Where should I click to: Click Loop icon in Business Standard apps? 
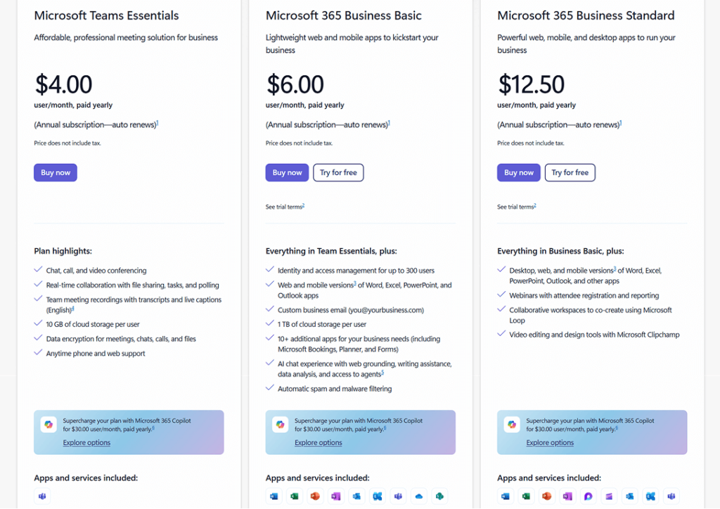(589, 496)
